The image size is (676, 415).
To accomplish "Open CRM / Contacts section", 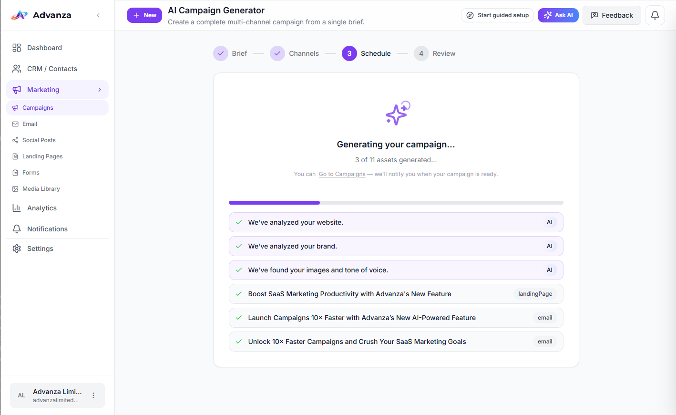I will coord(57,69).
